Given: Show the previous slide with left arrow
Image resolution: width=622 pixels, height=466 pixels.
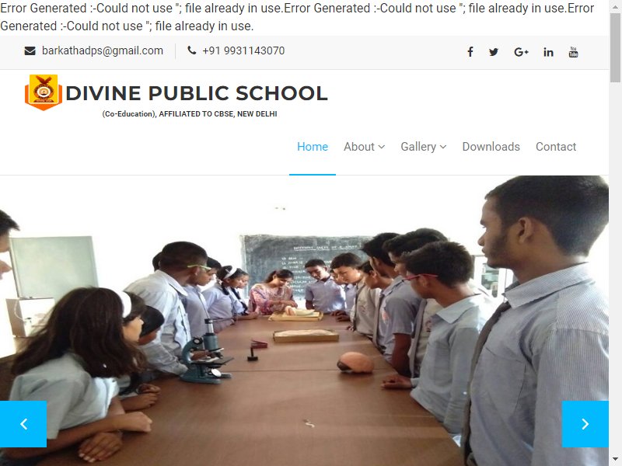Looking at the screenshot, I should point(23,424).
